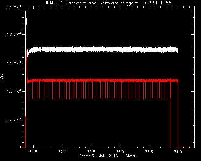Click the 33.0 x-axis tick label
Viewport: 201px width, 161px height.
click(x=120, y=152)
